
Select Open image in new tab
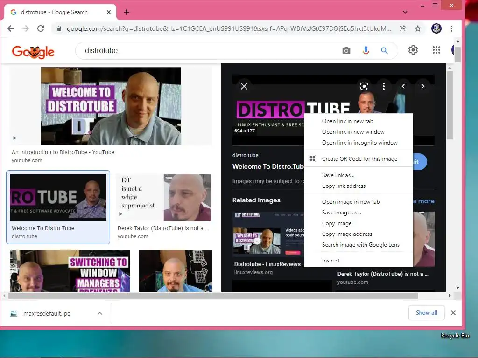[358, 202]
